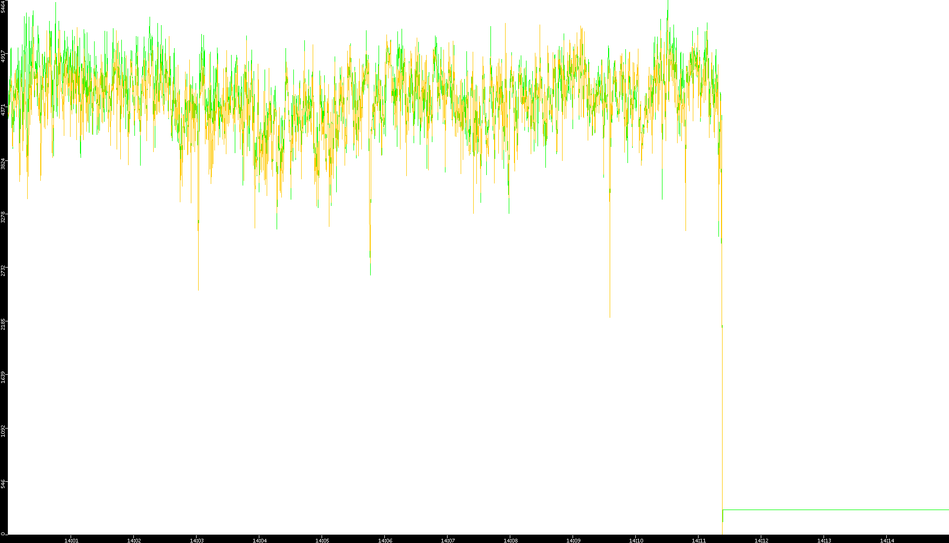Click the 14:12 time axis label
The height and width of the screenshot is (543, 949).
[761, 540]
